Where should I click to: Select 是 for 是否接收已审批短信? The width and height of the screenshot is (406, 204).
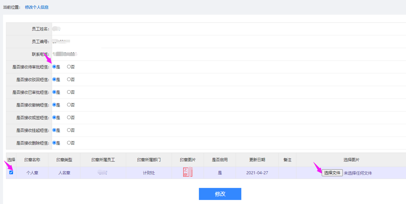tap(54, 92)
